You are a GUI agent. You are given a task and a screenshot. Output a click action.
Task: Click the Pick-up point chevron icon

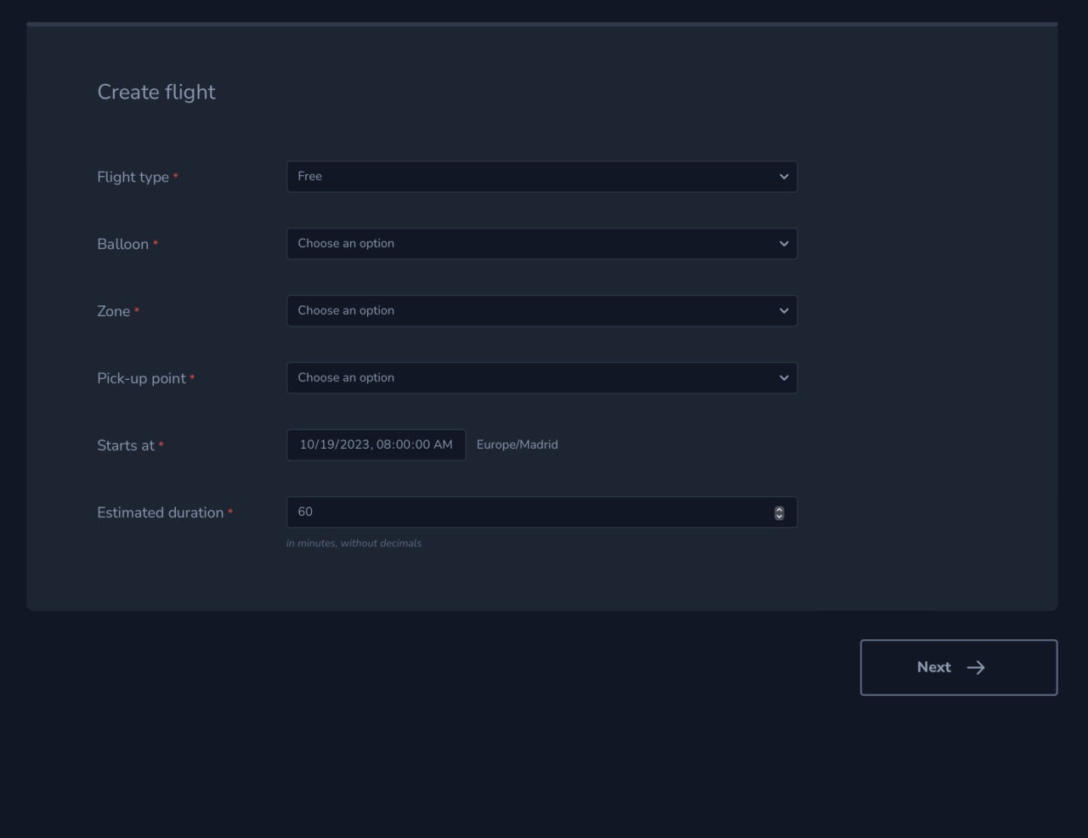pyautogui.click(x=784, y=377)
